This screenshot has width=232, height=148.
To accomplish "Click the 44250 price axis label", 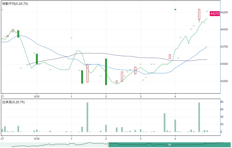I will (x=224, y=12).
